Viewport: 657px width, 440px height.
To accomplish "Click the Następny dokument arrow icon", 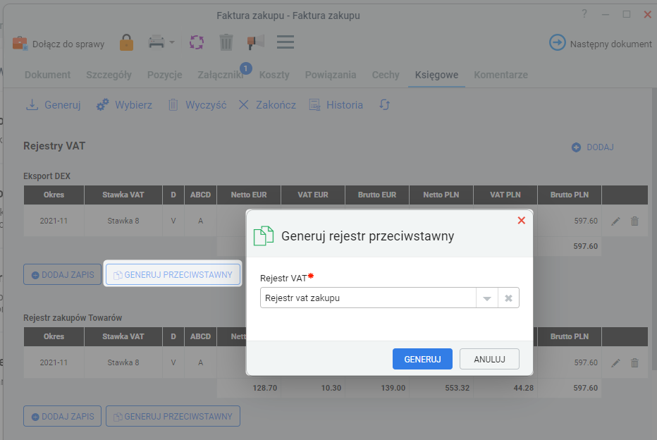I will [x=558, y=43].
